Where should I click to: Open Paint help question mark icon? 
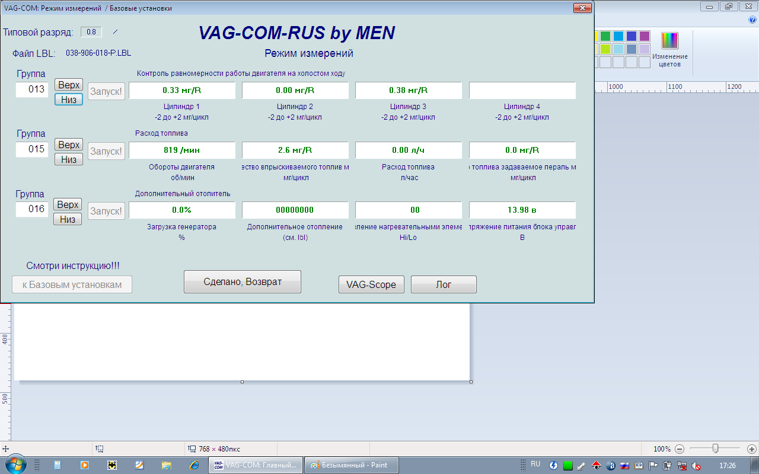point(752,20)
